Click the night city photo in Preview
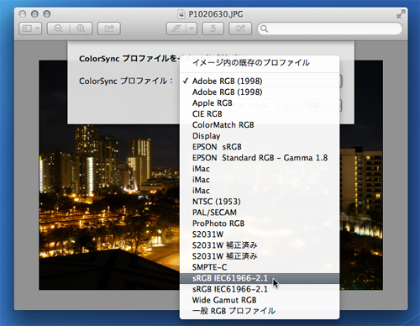 pyautogui.click(x=109, y=208)
